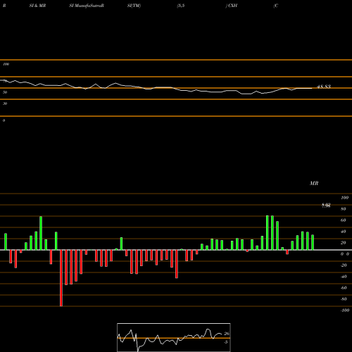Open the mini overview chart thumbnail
The height and width of the screenshot is (352, 352).
[174, 337]
